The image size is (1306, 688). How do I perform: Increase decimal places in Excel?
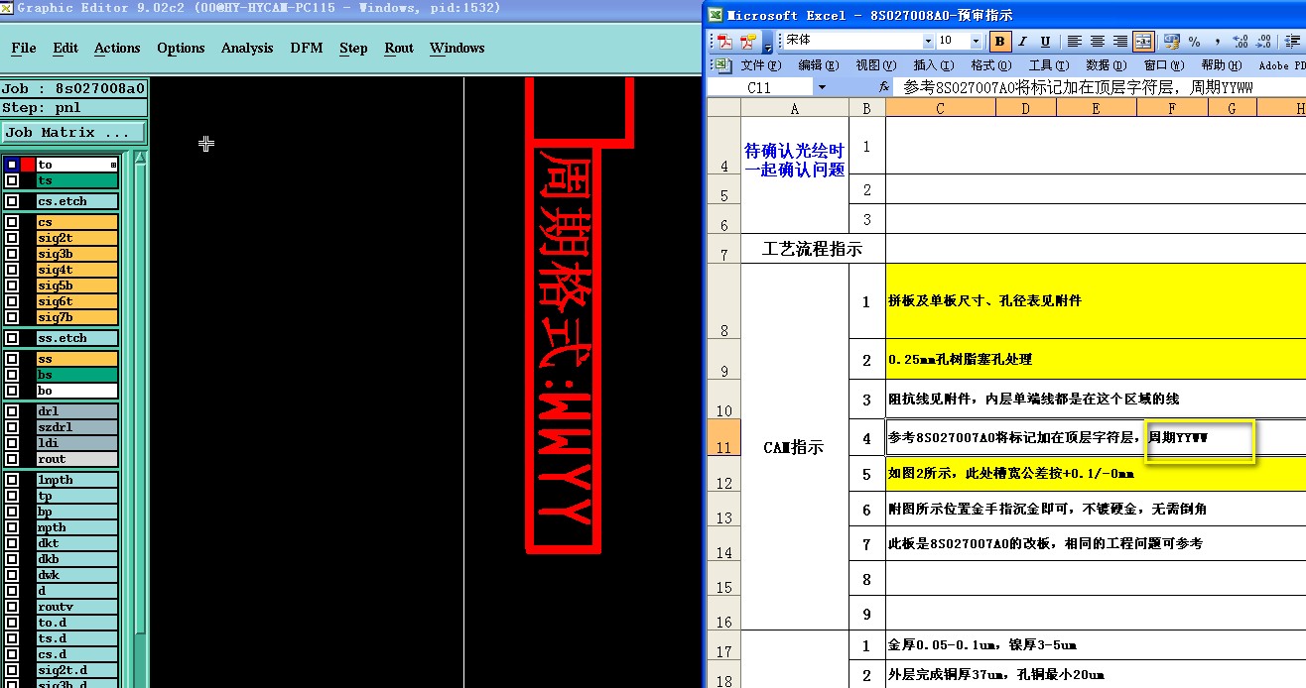(1241, 42)
